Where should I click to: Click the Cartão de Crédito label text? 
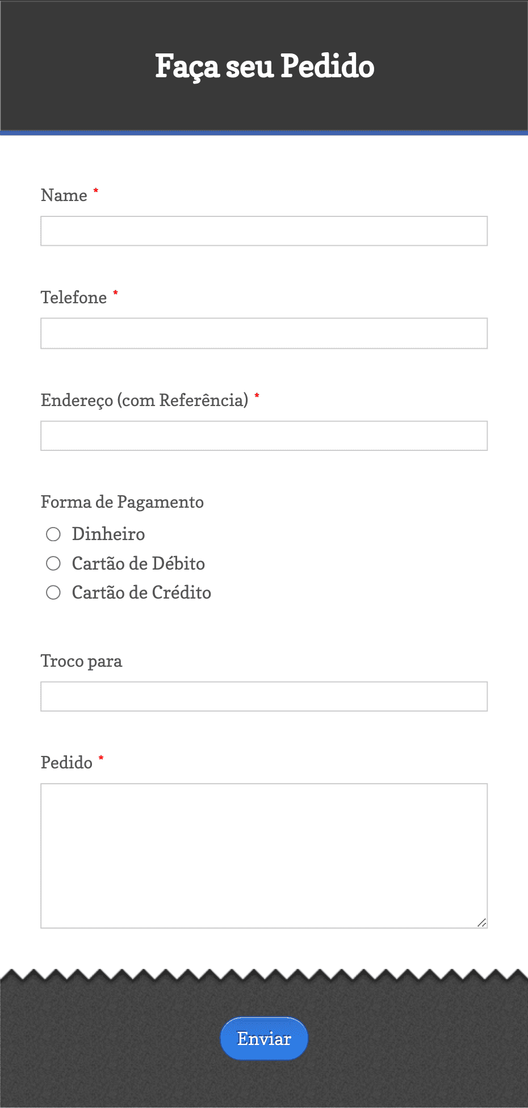click(x=141, y=593)
